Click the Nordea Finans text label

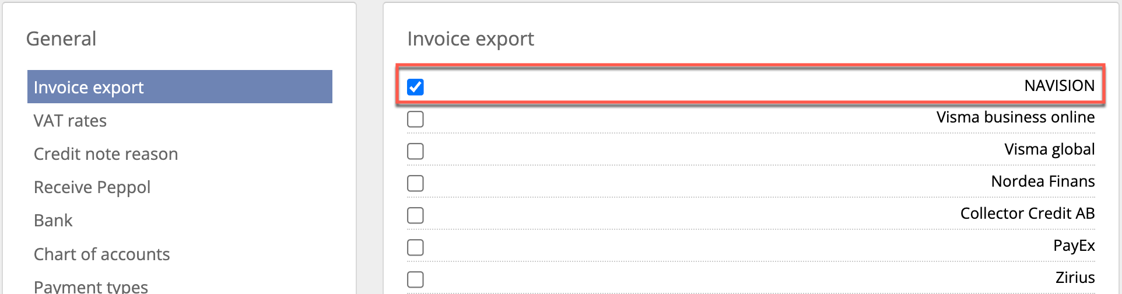click(1043, 181)
